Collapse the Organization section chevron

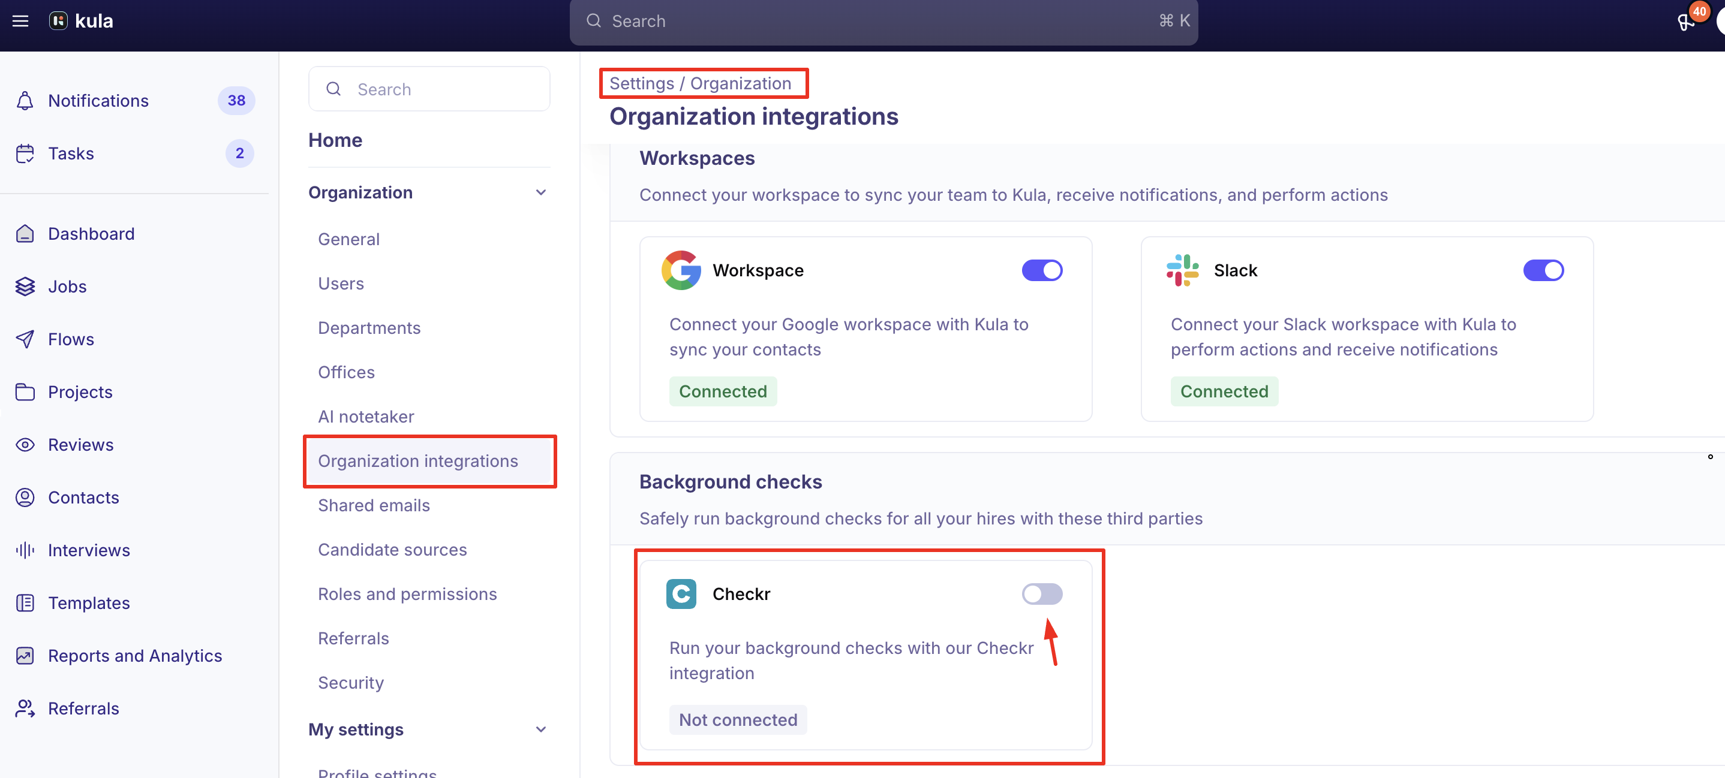[540, 192]
